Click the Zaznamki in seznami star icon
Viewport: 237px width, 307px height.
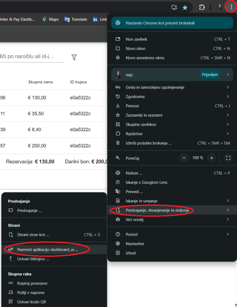(118, 115)
